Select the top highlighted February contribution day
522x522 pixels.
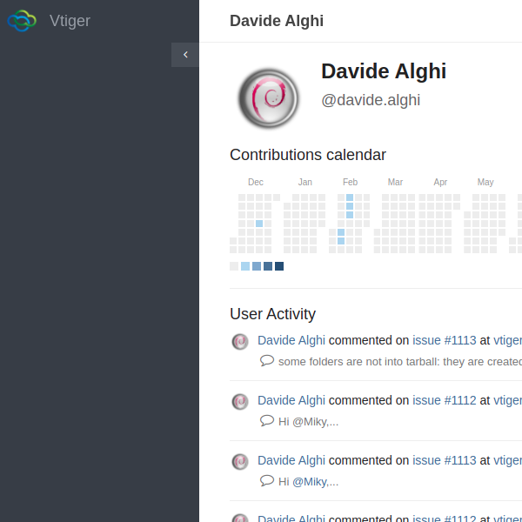(350, 197)
